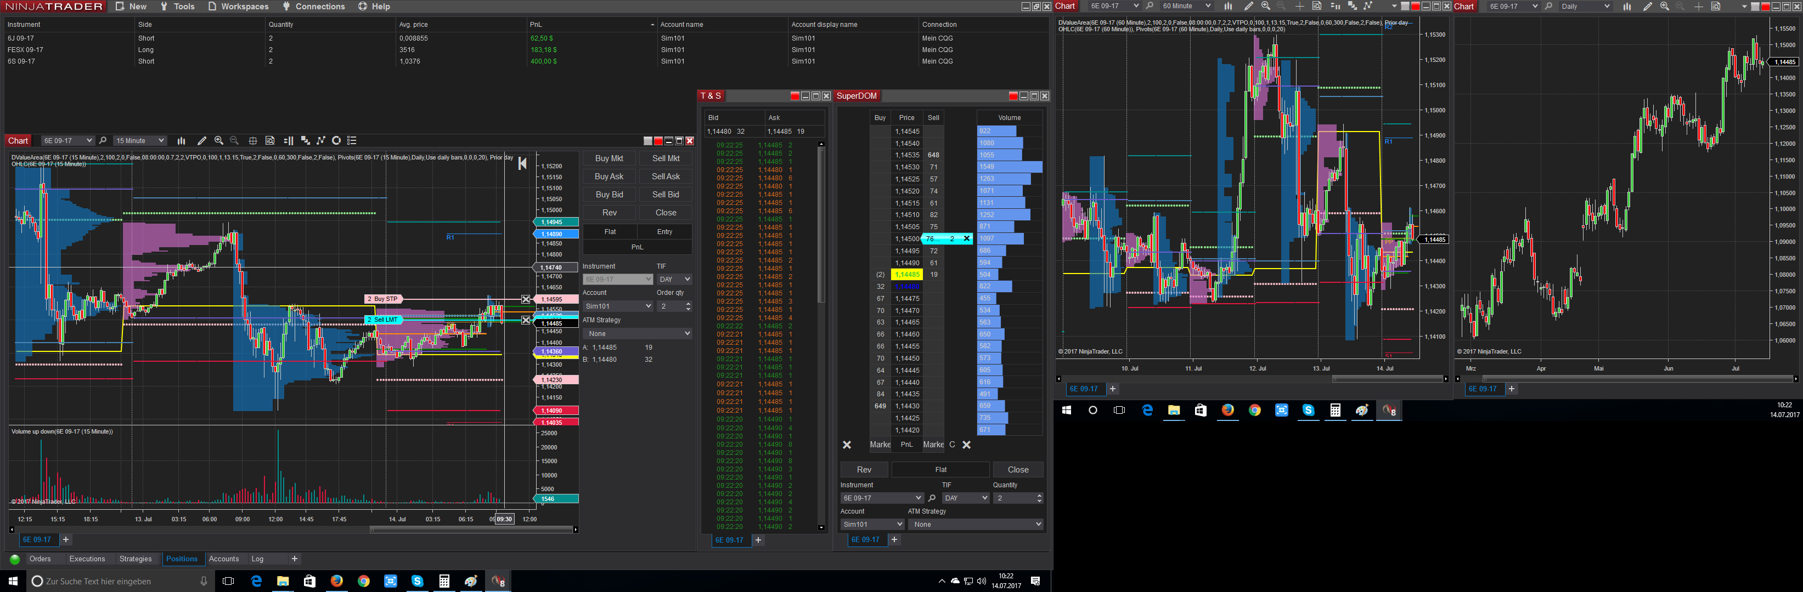Toggle Chart Trader panel in 15 Minute chart
1803x592 pixels.
(x=288, y=140)
